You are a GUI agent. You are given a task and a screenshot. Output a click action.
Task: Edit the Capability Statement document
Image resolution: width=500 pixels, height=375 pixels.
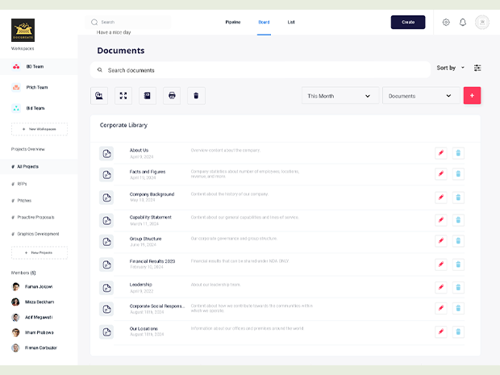(441, 220)
